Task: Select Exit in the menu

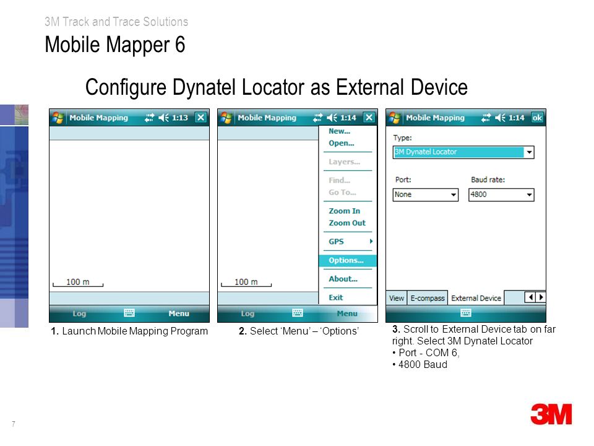Action: pos(335,298)
